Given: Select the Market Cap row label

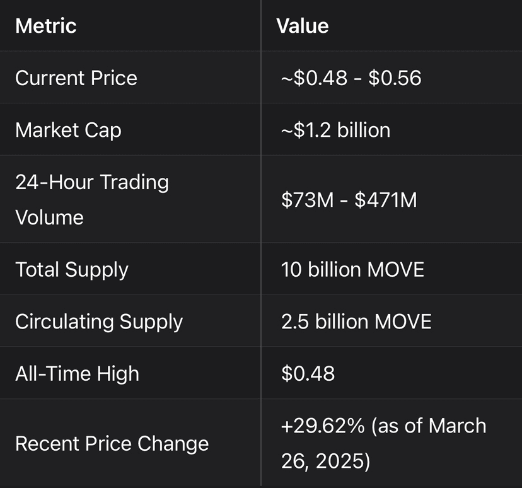Looking at the screenshot, I should (68, 130).
